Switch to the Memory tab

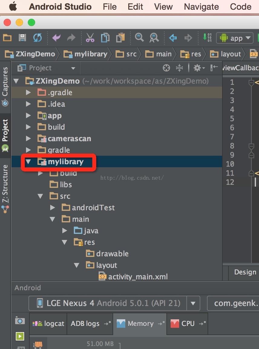point(140,324)
